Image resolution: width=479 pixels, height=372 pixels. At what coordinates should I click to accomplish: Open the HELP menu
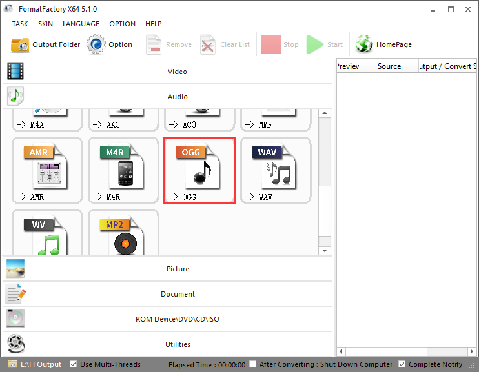point(154,24)
